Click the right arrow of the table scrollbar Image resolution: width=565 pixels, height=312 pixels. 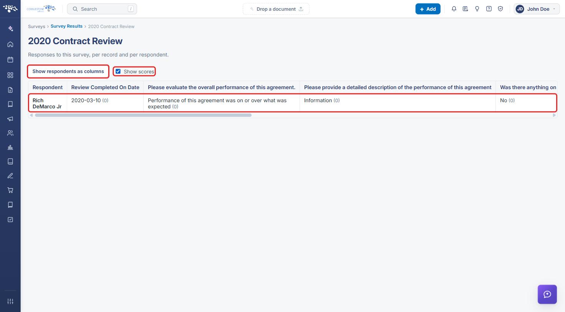554,115
